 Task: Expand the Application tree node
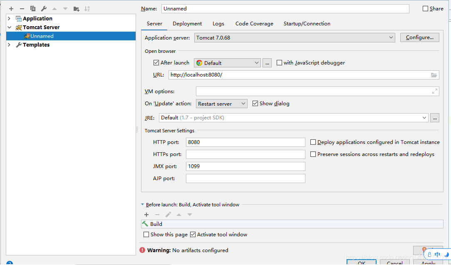click(9, 19)
